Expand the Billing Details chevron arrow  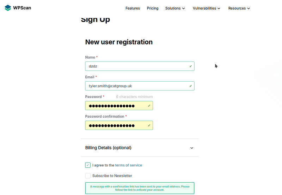192,148
